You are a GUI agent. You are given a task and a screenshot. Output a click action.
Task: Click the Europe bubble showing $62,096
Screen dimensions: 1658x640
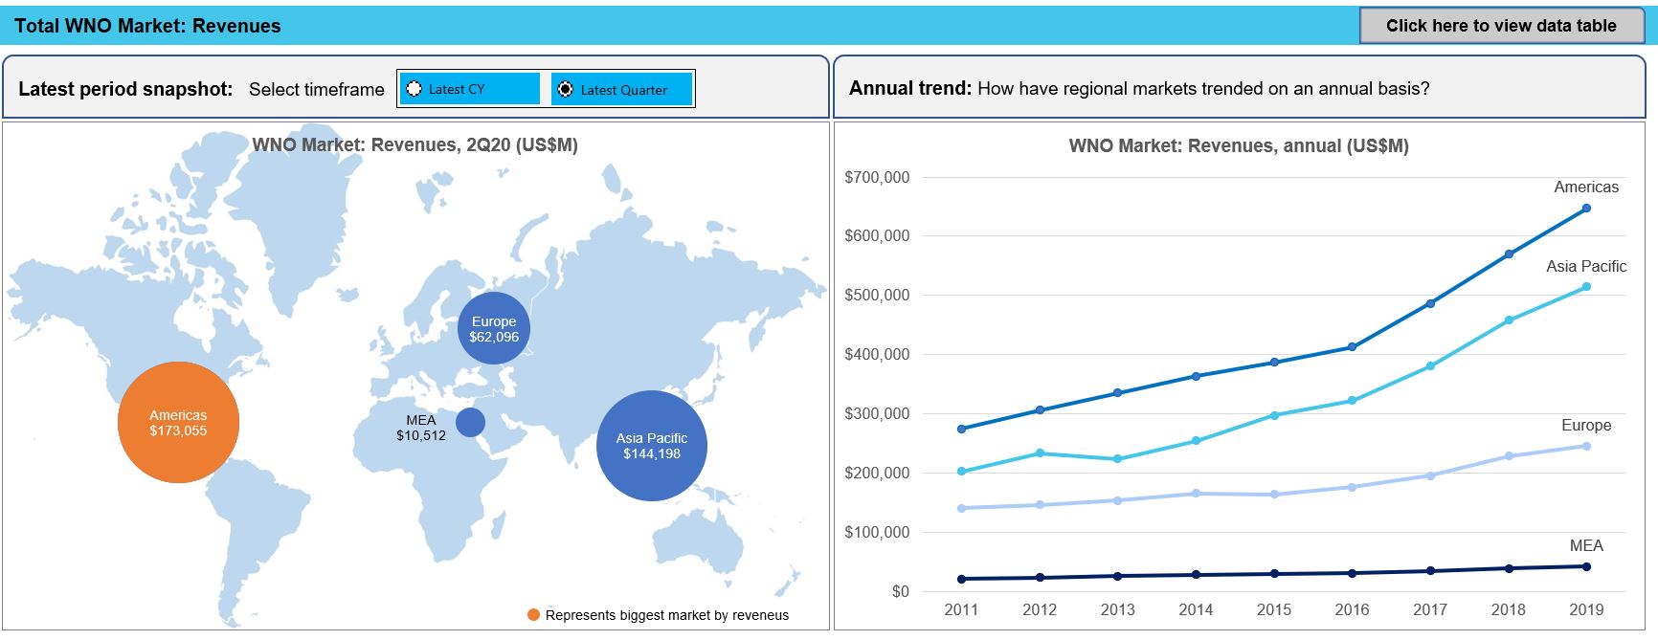[x=494, y=328]
